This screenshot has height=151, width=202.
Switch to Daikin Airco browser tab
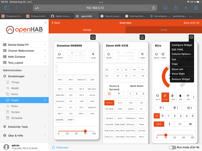62,16
